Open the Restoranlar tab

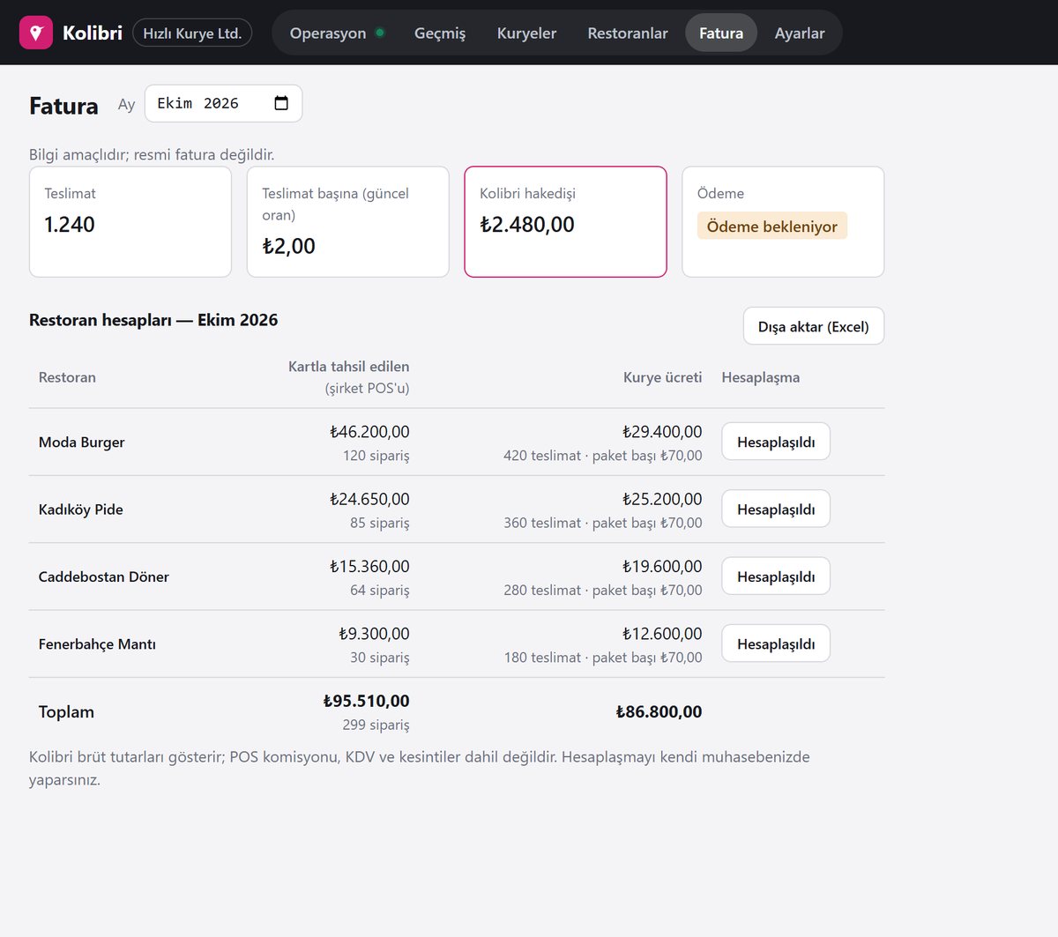[628, 33]
